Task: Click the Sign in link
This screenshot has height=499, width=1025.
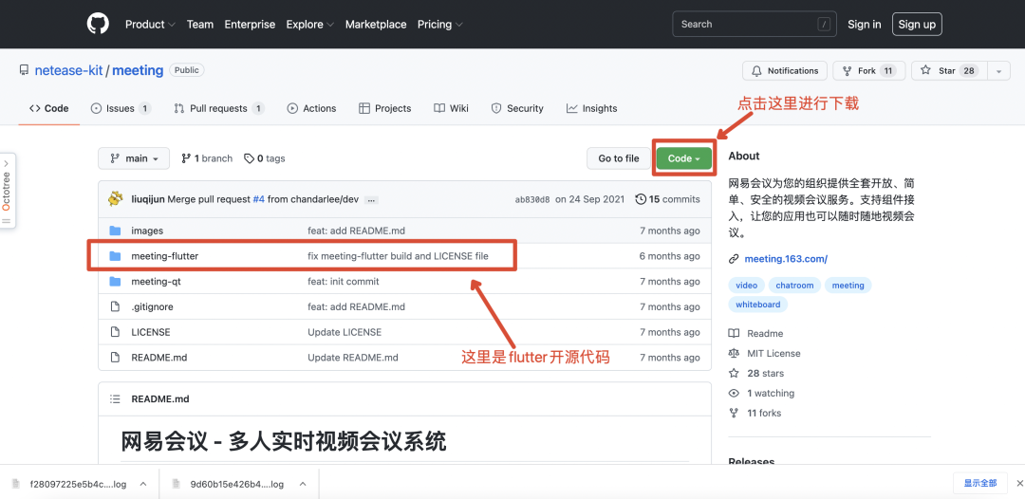Action: coord(865,24)
